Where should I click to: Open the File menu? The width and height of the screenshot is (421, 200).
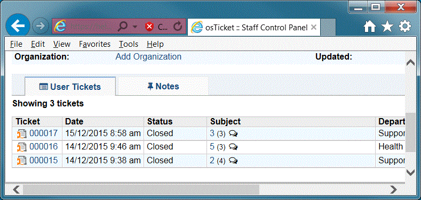(x=16, y=44)
